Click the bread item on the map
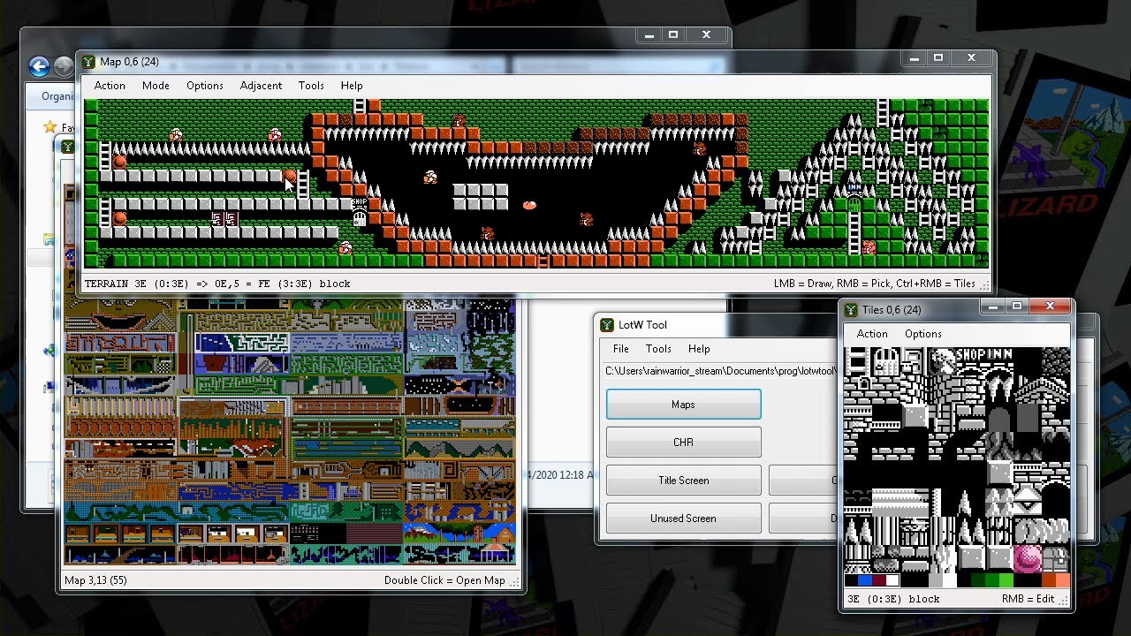The width and height of the screenshot is (1131, 636). [x=529, y=205]
